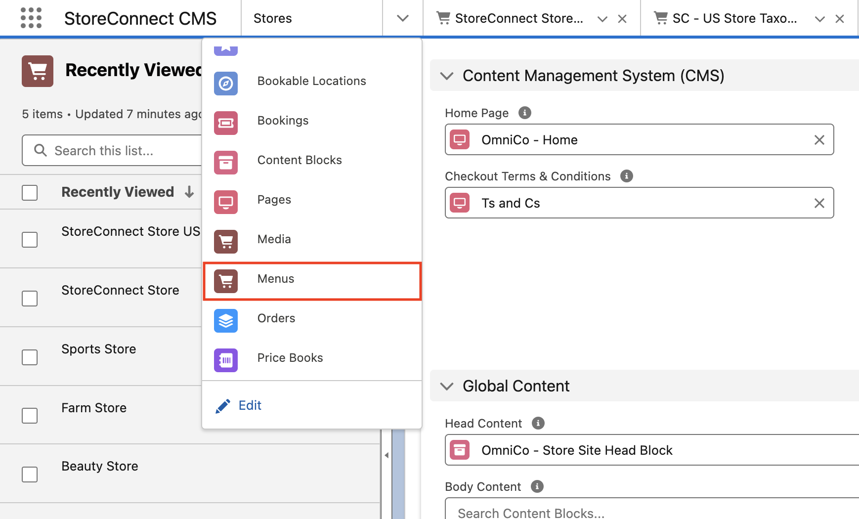Select Content Blocks menu item
Image resolution: width=859 pixels, height=519 pixels.
312,163
